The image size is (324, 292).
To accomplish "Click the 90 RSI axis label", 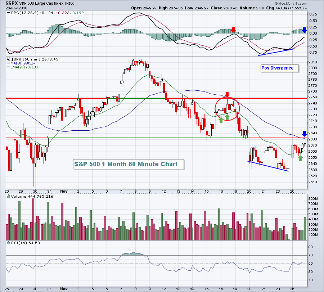I will pyautogui.click(x=311, y=247).
